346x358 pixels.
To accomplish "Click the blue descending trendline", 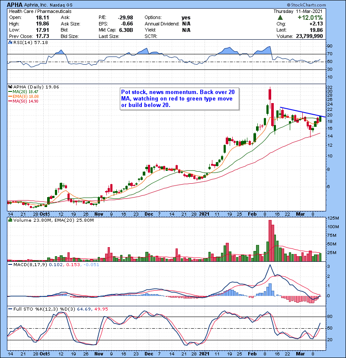I will coord(302,112).
